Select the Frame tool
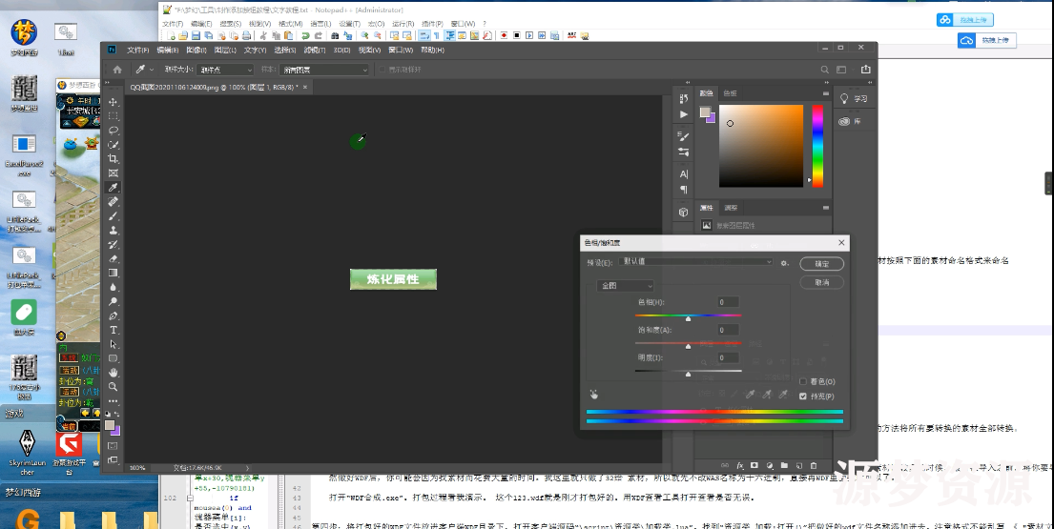Image resolution: width=1054 pixels, height=529 pixels. coord(113,173)
